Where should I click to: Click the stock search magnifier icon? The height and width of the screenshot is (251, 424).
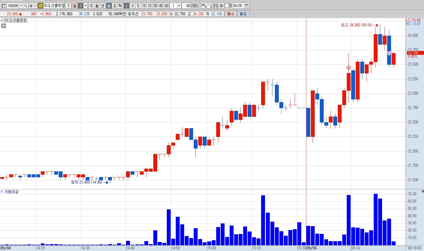(25, 6)
